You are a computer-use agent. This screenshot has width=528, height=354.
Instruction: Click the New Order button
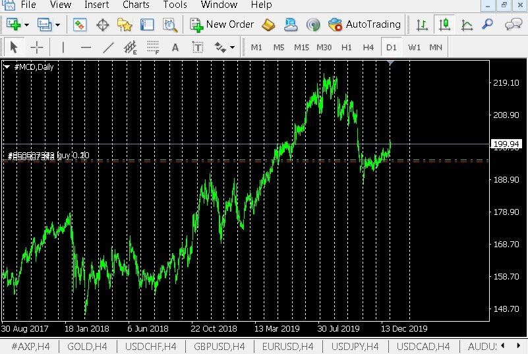(221, 24)
